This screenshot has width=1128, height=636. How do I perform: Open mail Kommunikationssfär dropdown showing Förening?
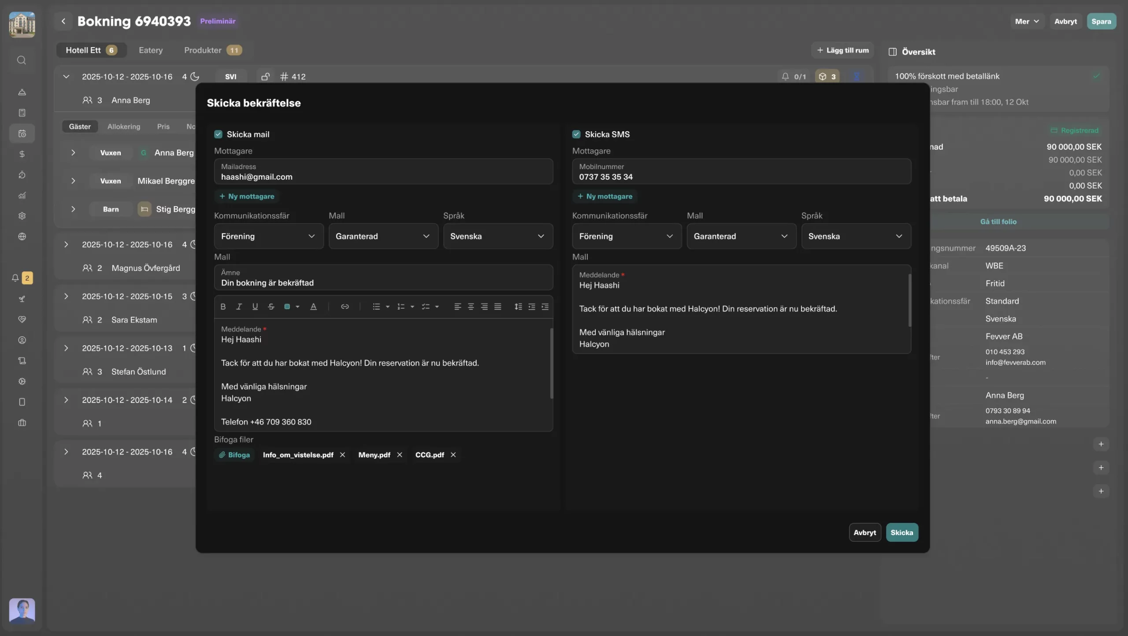268,236
